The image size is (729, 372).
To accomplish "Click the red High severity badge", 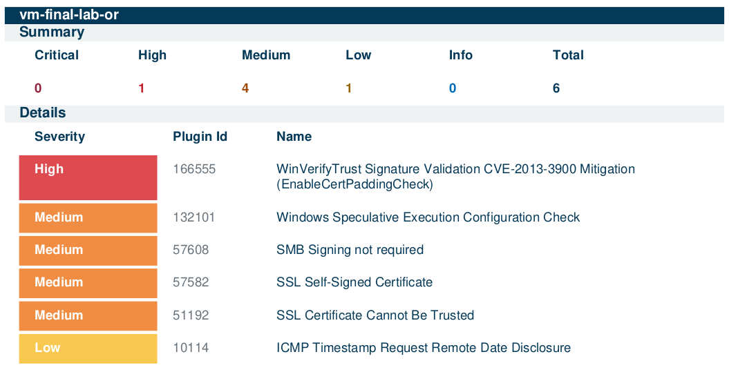I will (88, 178).
